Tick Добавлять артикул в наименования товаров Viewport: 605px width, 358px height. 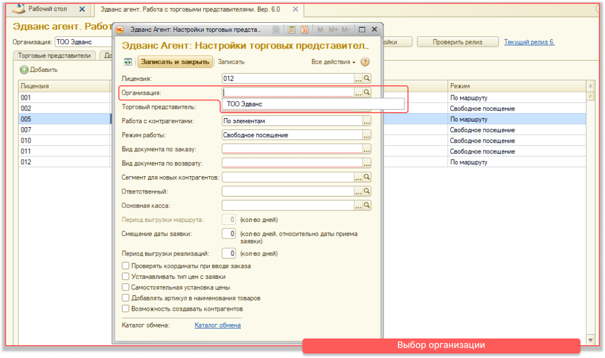126,298
